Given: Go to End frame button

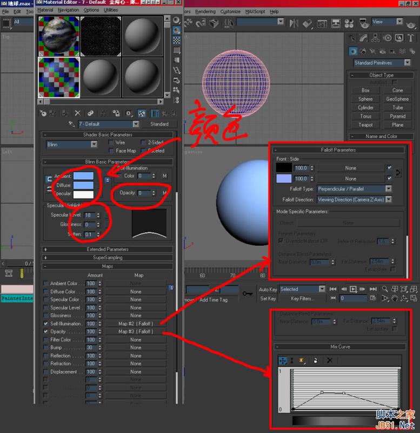Looking at the screenshot, I should [373, 289].
